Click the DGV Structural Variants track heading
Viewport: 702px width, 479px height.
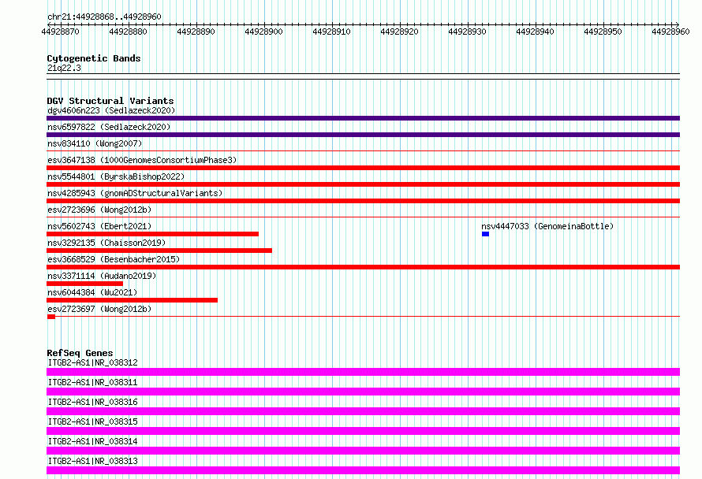(110, 101)
